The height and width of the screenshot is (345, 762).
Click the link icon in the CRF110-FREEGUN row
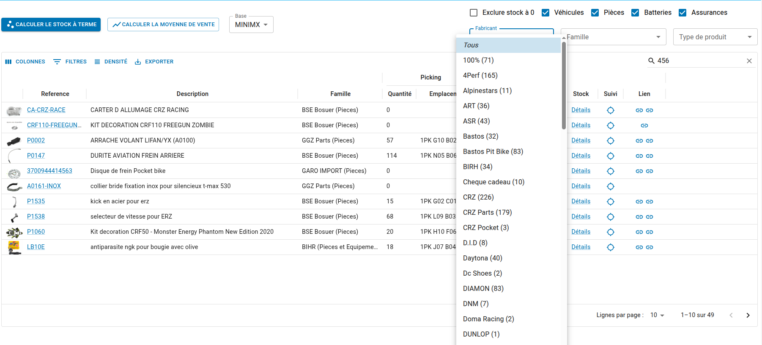(644, 126)
